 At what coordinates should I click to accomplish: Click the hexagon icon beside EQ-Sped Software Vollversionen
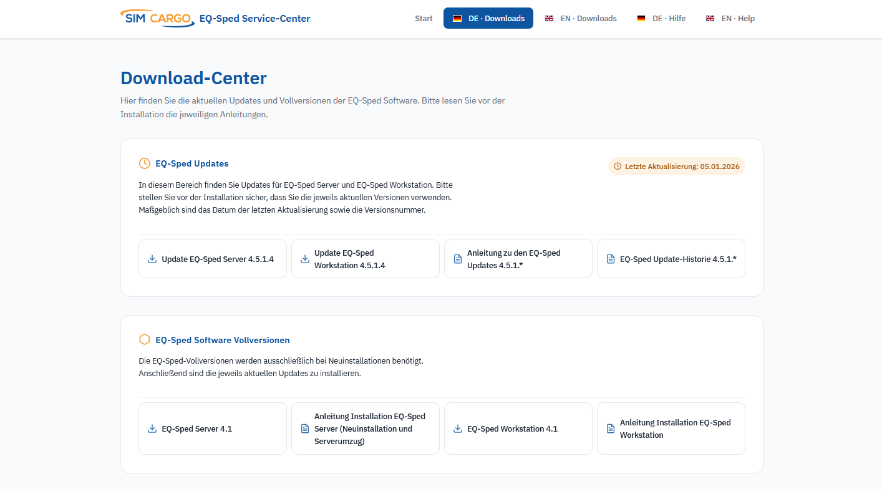pos(145,339)
